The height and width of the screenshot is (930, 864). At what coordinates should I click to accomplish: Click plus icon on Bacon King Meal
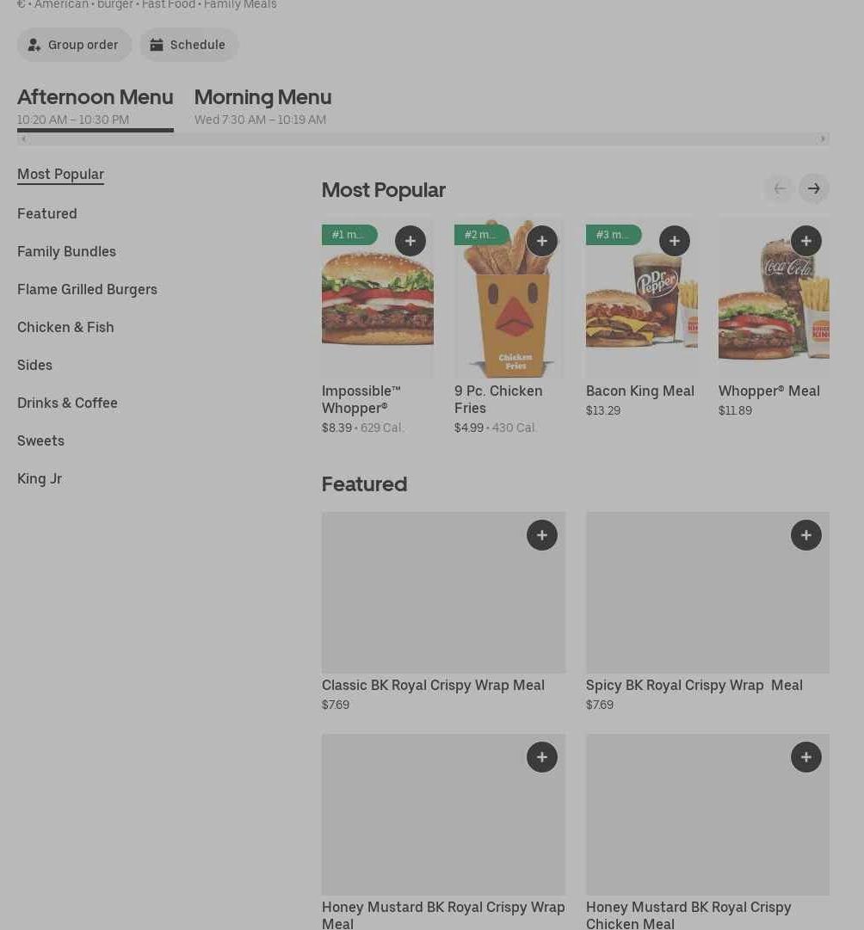[x=675, y=242]
